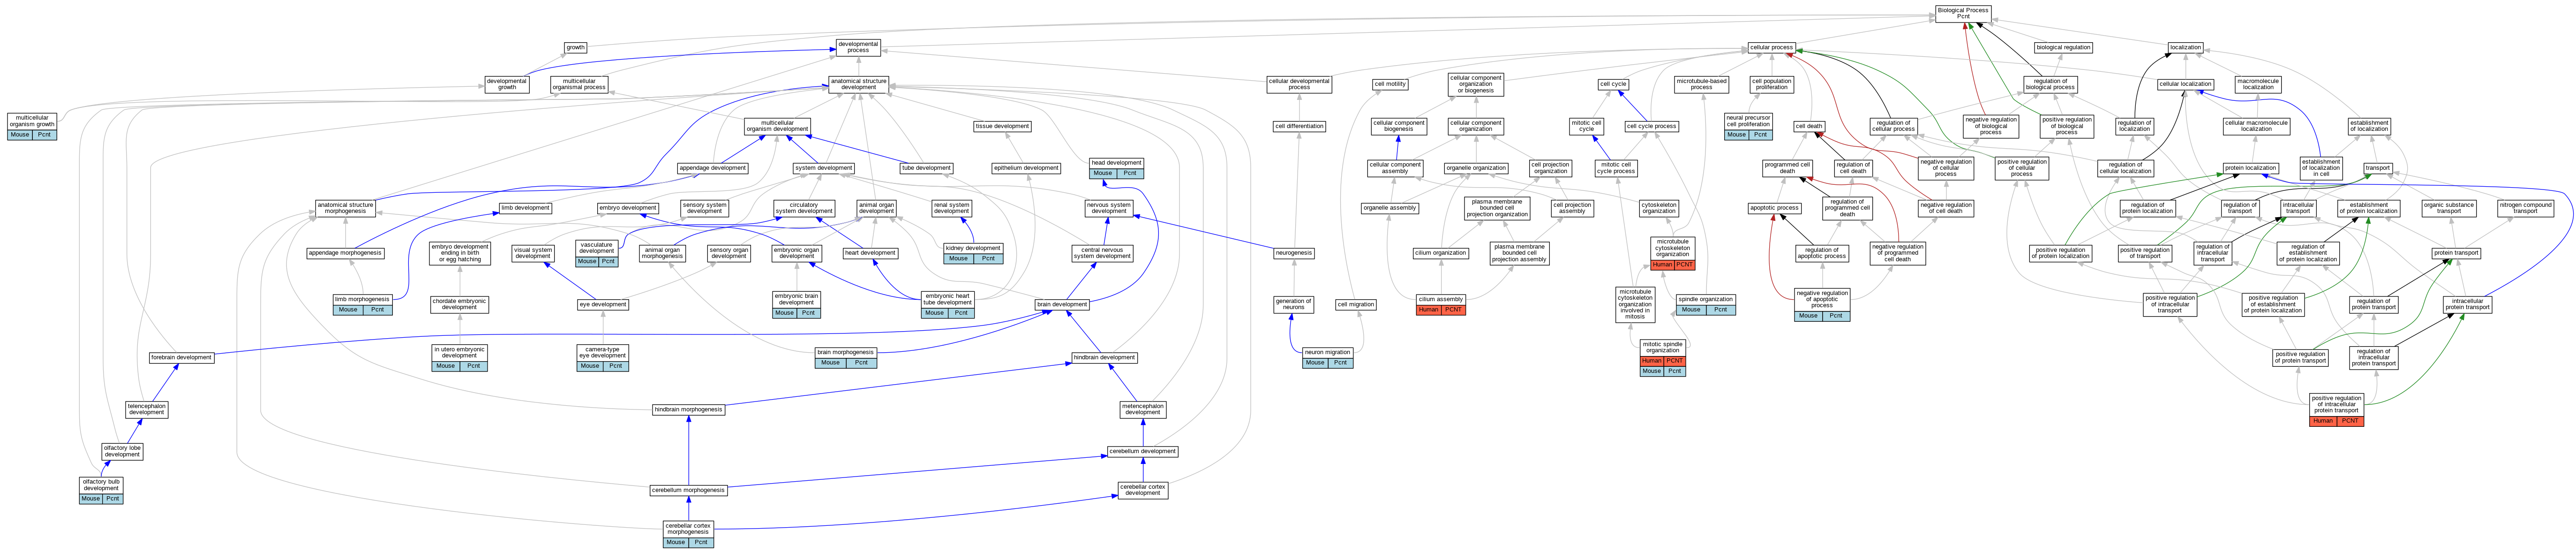2576x553 pixels.
Task: Select the brain morphogenesis node
Action: 846,357
